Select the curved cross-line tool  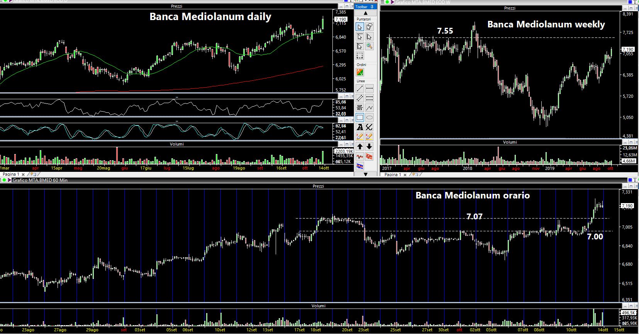[x=370, y=127]
